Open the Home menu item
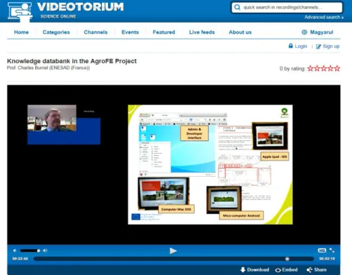This screenshot has width=352, height=275. click(x=21, y=32)
